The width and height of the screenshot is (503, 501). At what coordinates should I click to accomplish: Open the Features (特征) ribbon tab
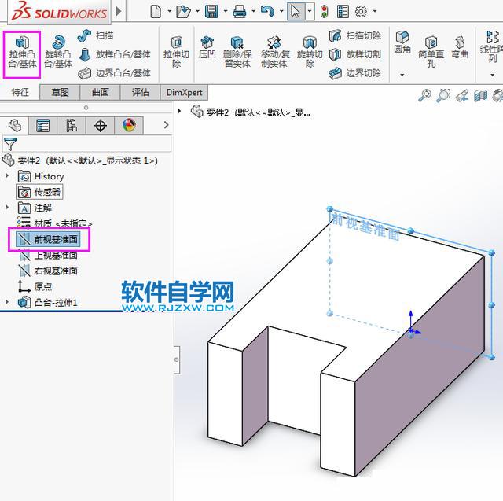pyautogui.click(x=20, y=93)
